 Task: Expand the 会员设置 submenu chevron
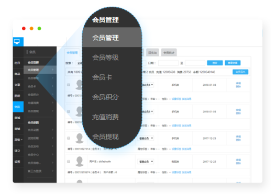pos(52,130)
